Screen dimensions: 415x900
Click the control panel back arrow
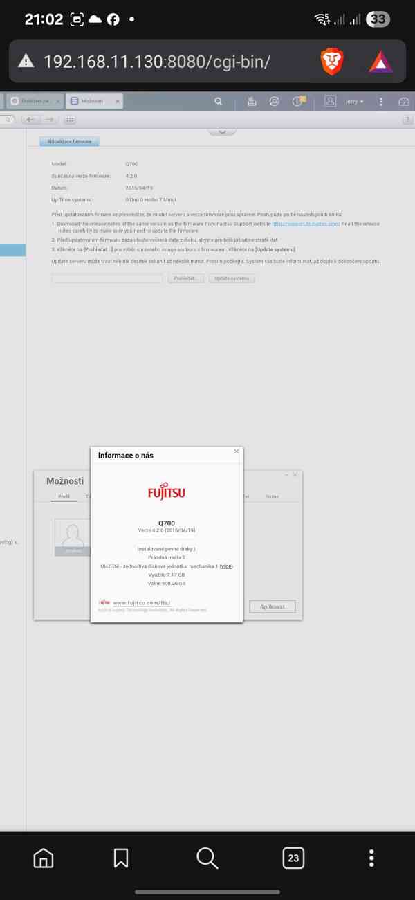(x=30, y=120)
